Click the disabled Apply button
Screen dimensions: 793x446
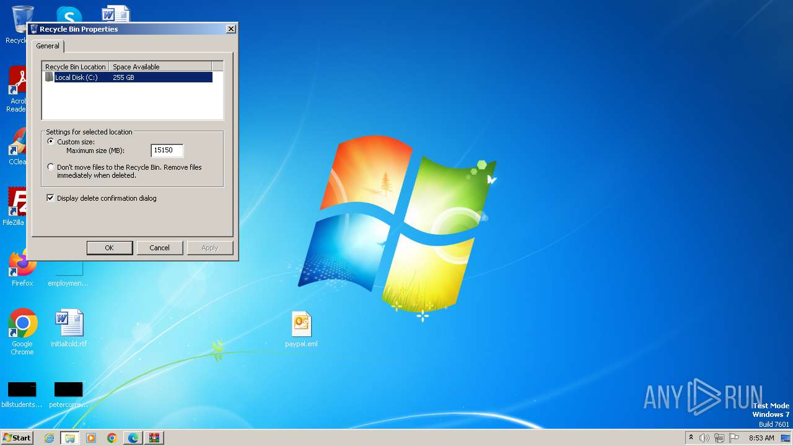click(x=210, y=248)
